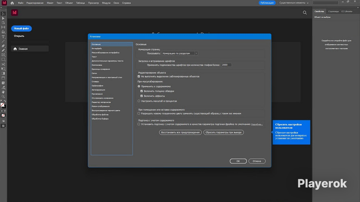Screen dimensions: 360x202
Task: Open the Редактирование menu
Action: (35, 3)
